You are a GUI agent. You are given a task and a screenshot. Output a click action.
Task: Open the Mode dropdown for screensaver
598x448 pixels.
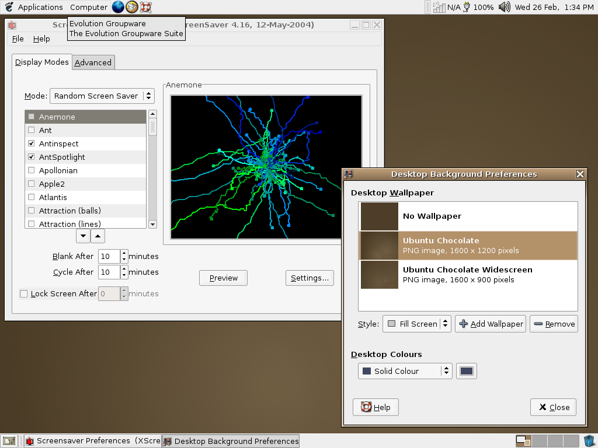pyautogui.click(x=102, y=96)
